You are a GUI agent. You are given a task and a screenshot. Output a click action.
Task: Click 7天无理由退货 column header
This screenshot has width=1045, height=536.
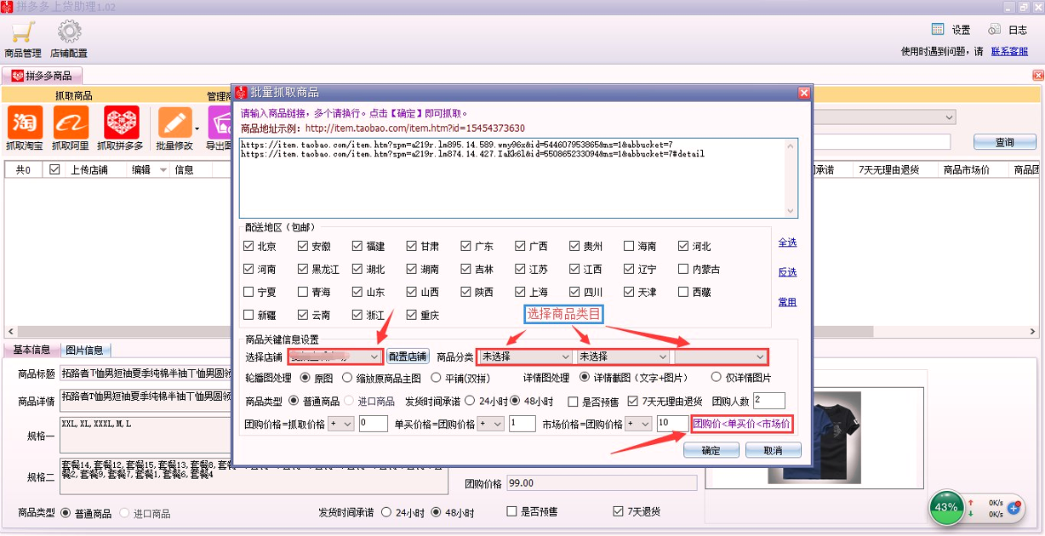tap(889, 170)
